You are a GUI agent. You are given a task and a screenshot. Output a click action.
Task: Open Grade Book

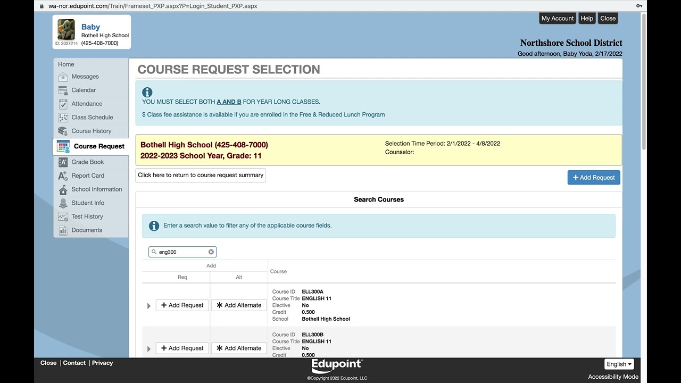(x=88, y=162)
